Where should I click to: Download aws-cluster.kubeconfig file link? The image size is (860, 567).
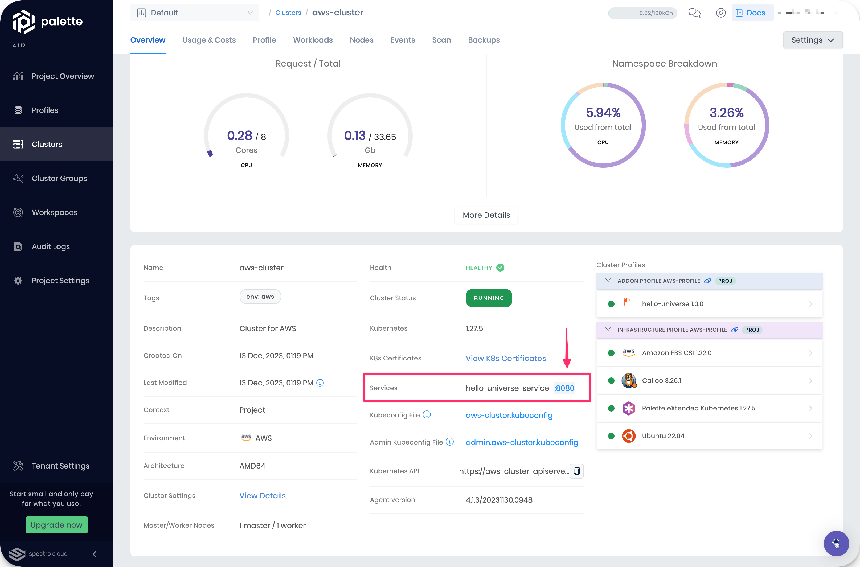click(x=509, y=415)
